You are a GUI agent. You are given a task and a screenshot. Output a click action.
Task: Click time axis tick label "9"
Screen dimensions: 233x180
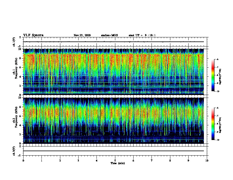[188, 161]
